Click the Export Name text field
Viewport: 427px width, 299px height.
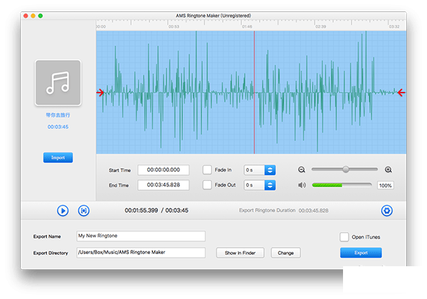[x=141, y=236]
